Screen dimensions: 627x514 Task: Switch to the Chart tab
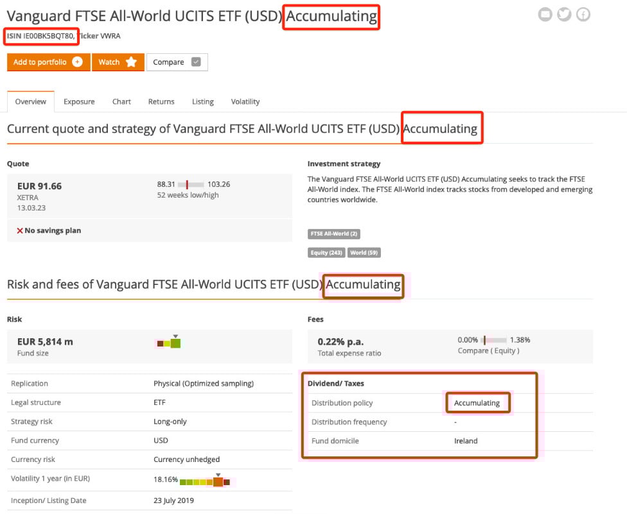click(x=121, y=101)
